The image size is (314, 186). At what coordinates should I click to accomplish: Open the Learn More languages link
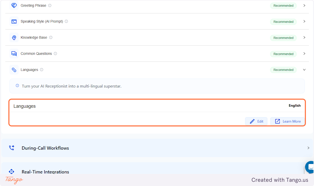288,121
